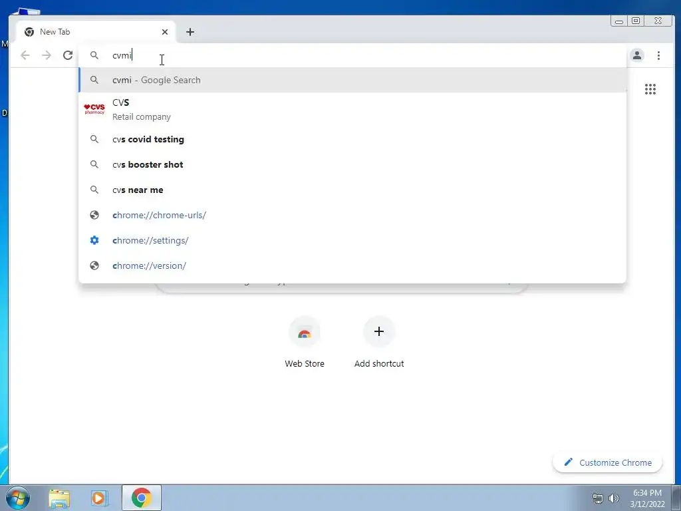Screen dimensions: 681x511
Task: Open Chrome's three-dot menu
Action: [x=658, y=55]
